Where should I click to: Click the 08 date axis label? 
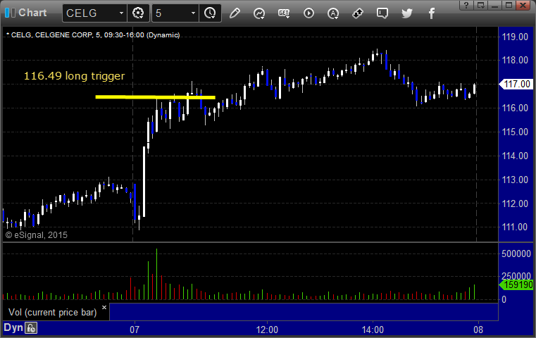click(478, 330)
